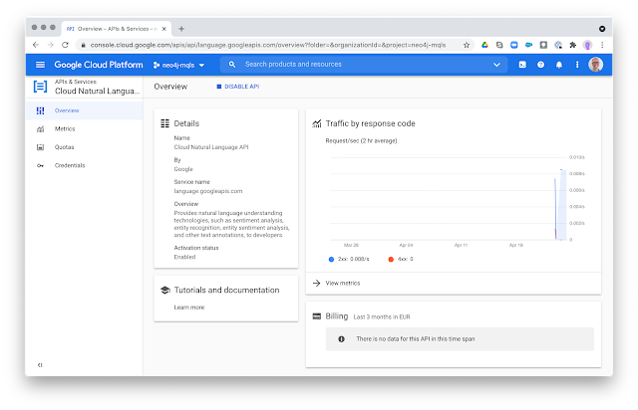Click the DISABLE API button
The width and height of the screenshot is (638, 410).
pyautogui.click(x=238, y=87)
